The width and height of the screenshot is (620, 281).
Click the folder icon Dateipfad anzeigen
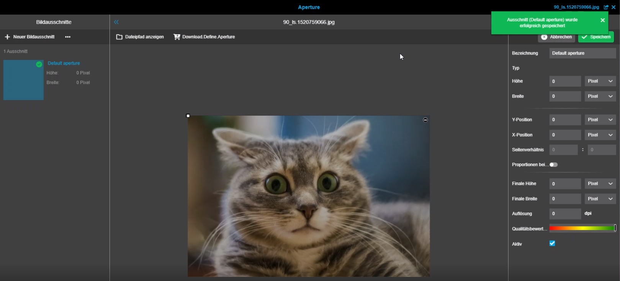click(x=119, y=37)
